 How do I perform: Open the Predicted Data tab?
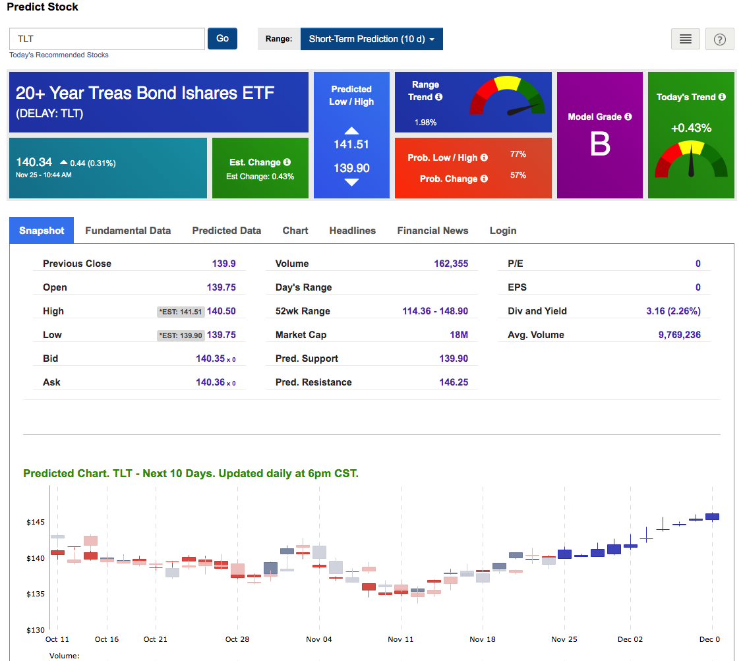227,230
